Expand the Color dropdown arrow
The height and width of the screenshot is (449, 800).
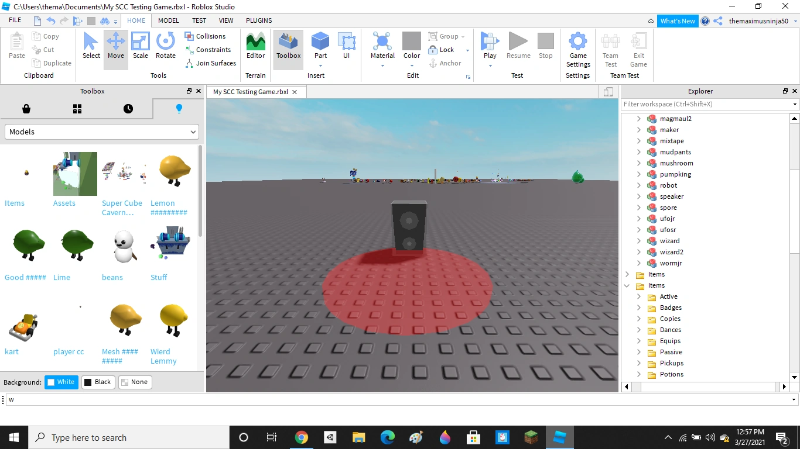pos(412,65)
